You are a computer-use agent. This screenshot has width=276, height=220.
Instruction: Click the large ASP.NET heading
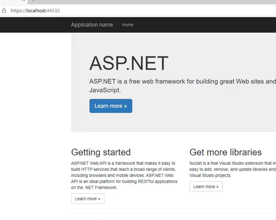[129, 63]
